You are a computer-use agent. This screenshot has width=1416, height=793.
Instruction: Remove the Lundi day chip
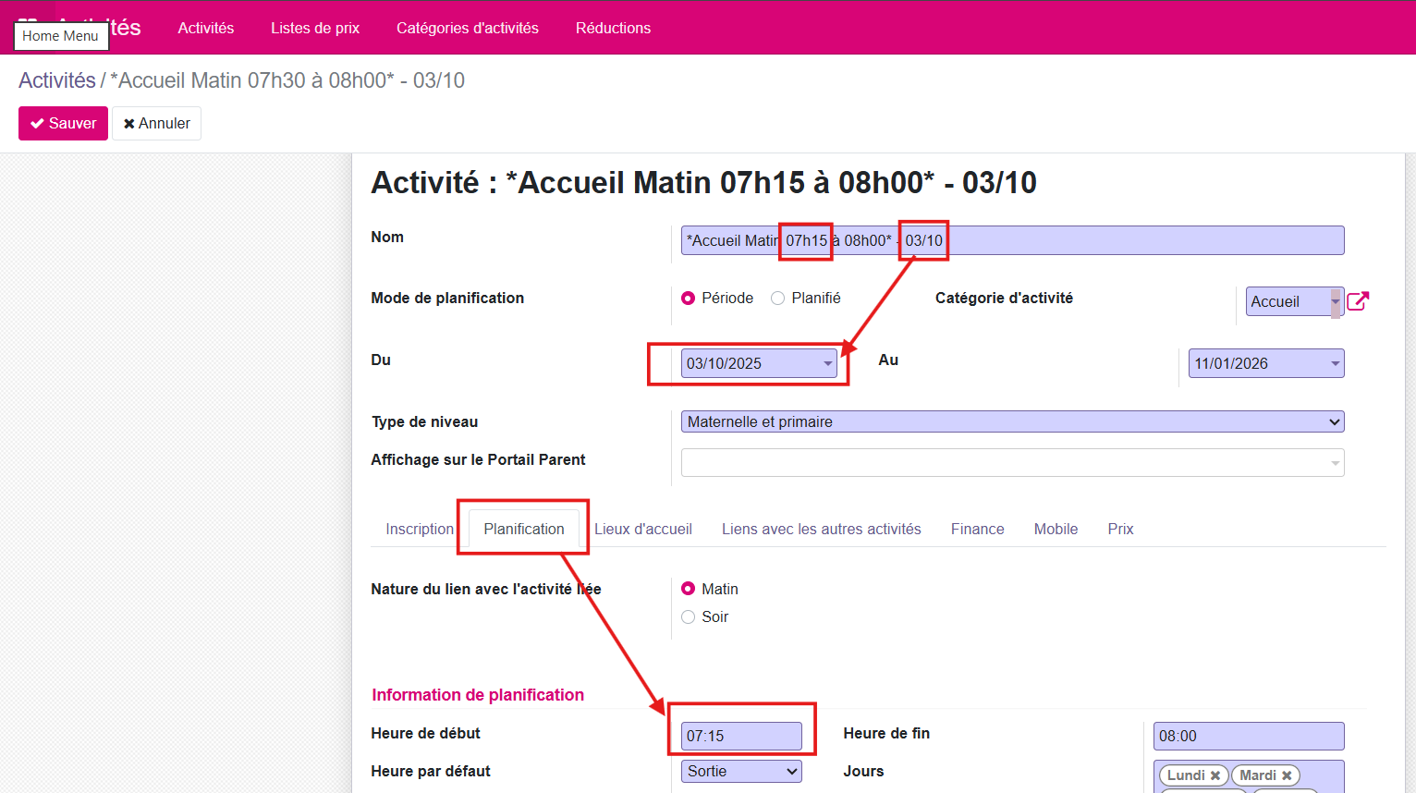pyautogui.click(x=1216, y=775)
